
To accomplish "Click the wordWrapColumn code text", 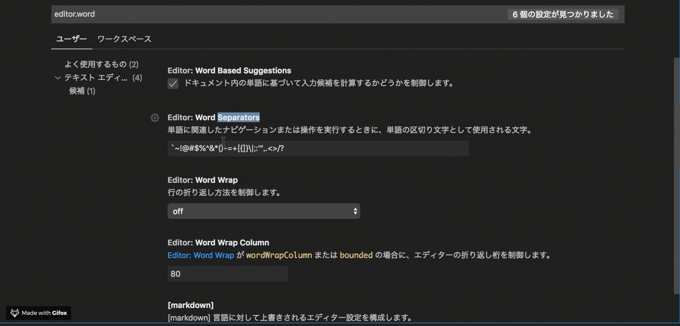I will [279, 255].
